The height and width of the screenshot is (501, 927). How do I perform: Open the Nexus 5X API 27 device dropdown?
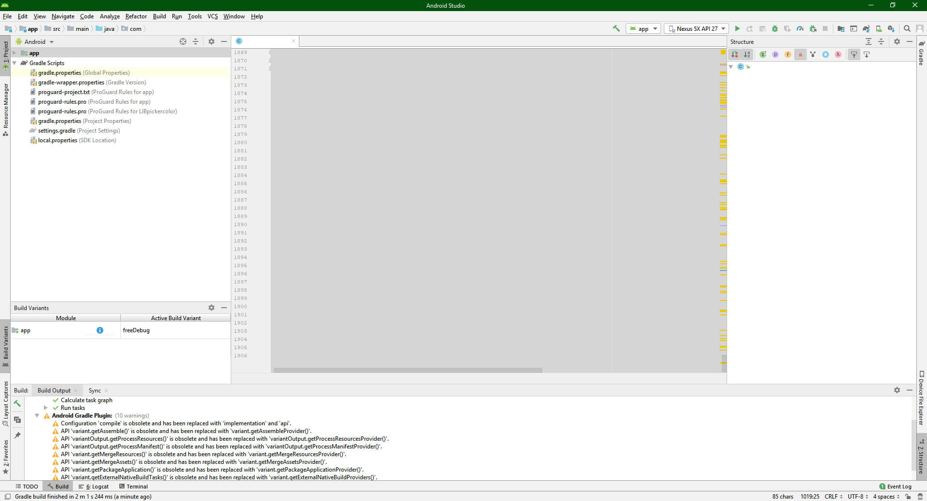point(696,28)
